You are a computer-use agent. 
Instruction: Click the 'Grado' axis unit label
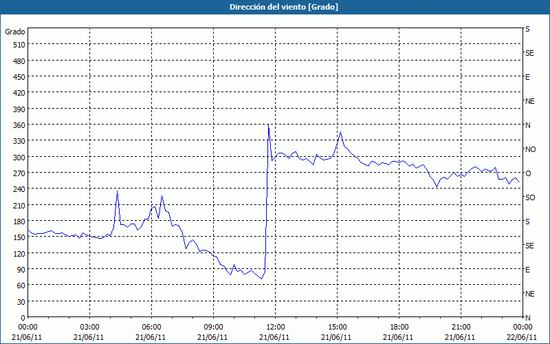(x=15, y=32)
